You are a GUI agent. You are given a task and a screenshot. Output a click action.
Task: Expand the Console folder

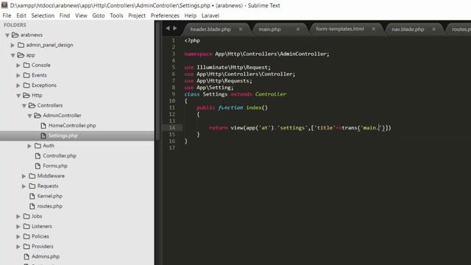point(18,66)
